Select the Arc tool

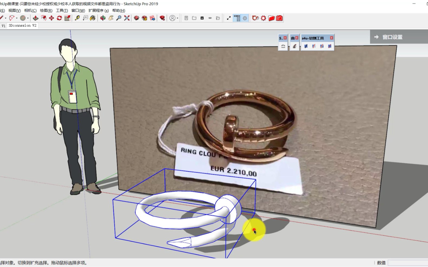pyautogui.click(x=11, y=18)
